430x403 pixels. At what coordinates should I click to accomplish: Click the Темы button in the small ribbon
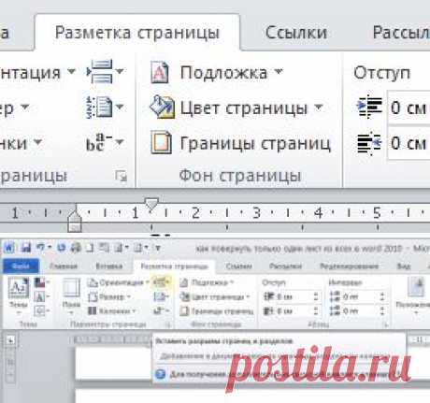click(x=19, y=295)
